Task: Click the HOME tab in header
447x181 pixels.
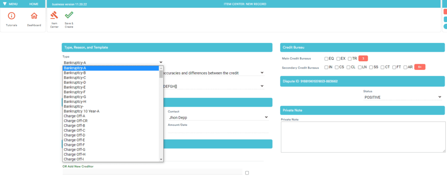Action: point(34,4)
